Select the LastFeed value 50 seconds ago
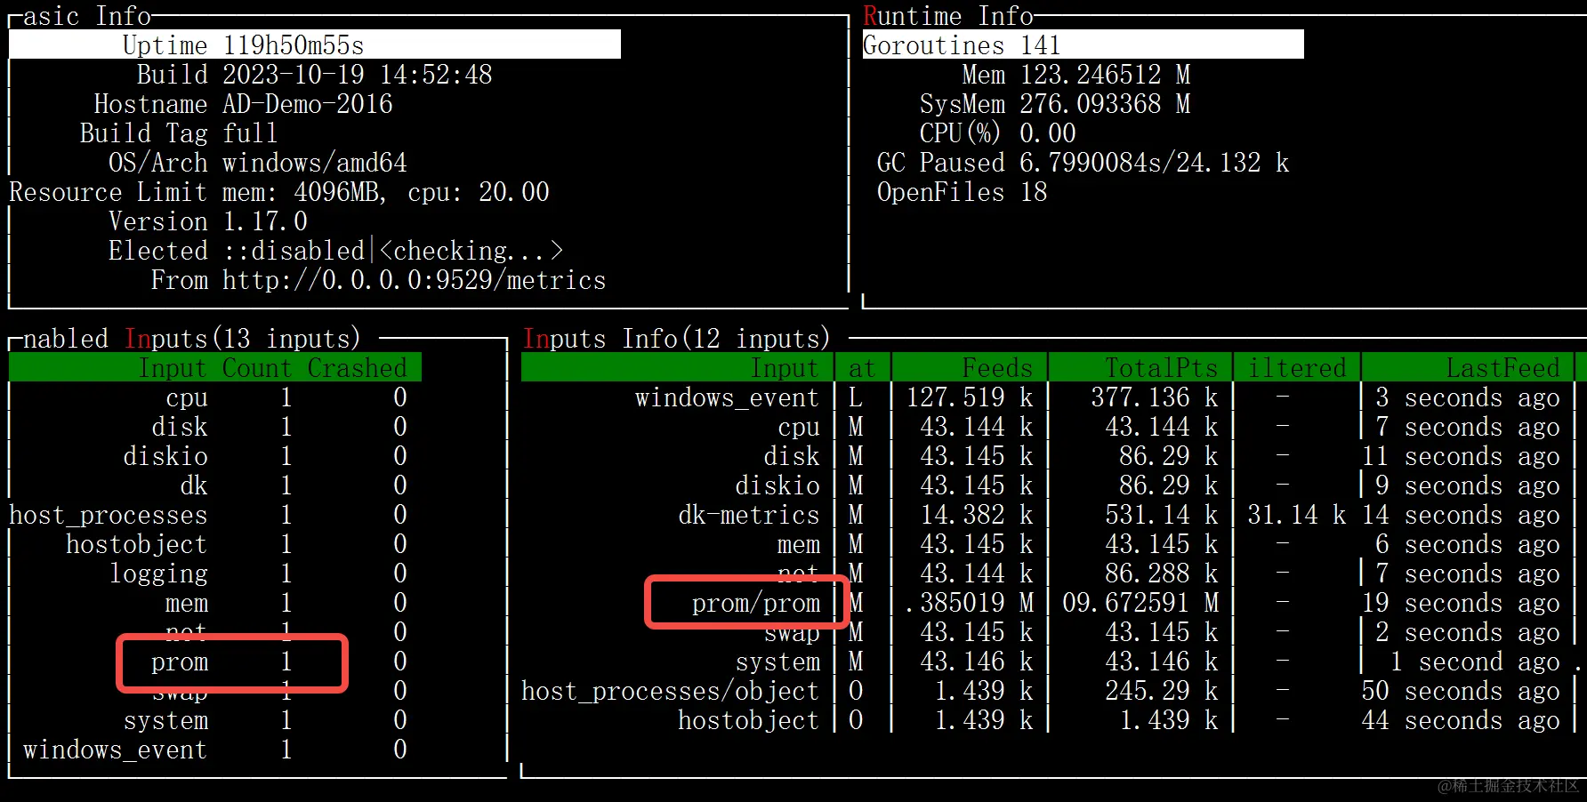1587x802 pixels. (1461, 690)
